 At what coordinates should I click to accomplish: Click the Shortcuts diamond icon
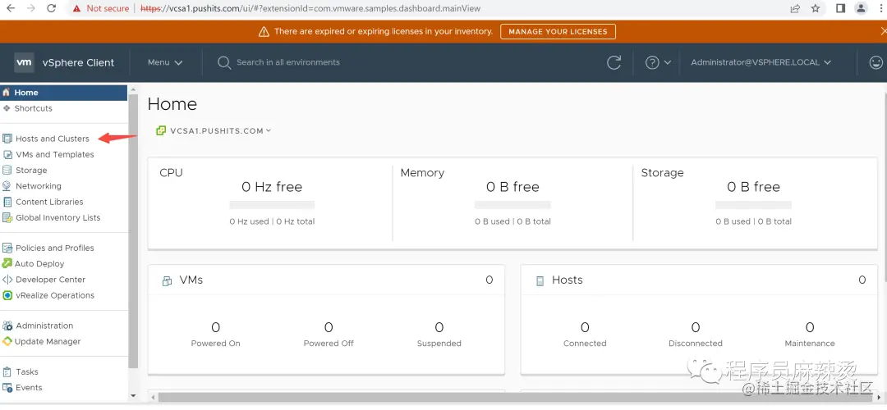[7, 108]
